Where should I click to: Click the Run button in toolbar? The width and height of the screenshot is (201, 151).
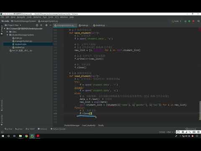pos(186,21)
